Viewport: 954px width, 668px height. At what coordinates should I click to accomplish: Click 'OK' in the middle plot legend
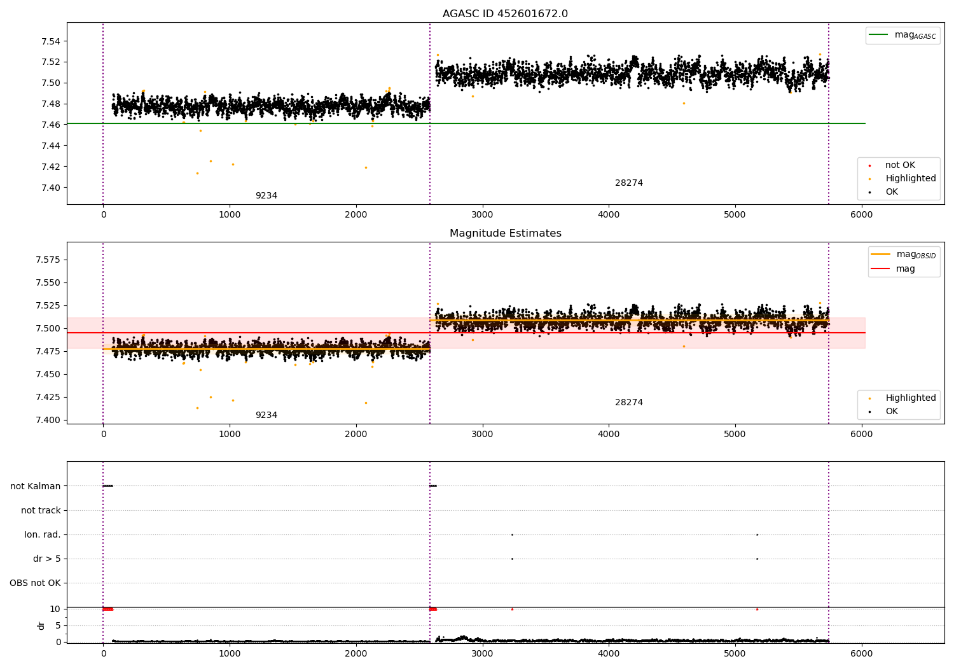pos(892,412)
